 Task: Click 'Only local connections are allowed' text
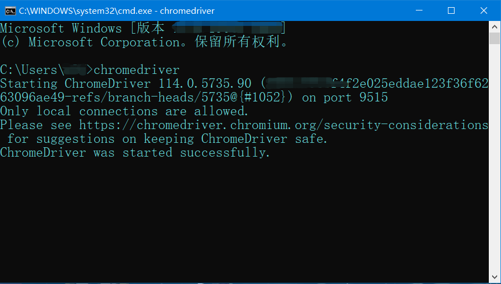pos(124,111)
